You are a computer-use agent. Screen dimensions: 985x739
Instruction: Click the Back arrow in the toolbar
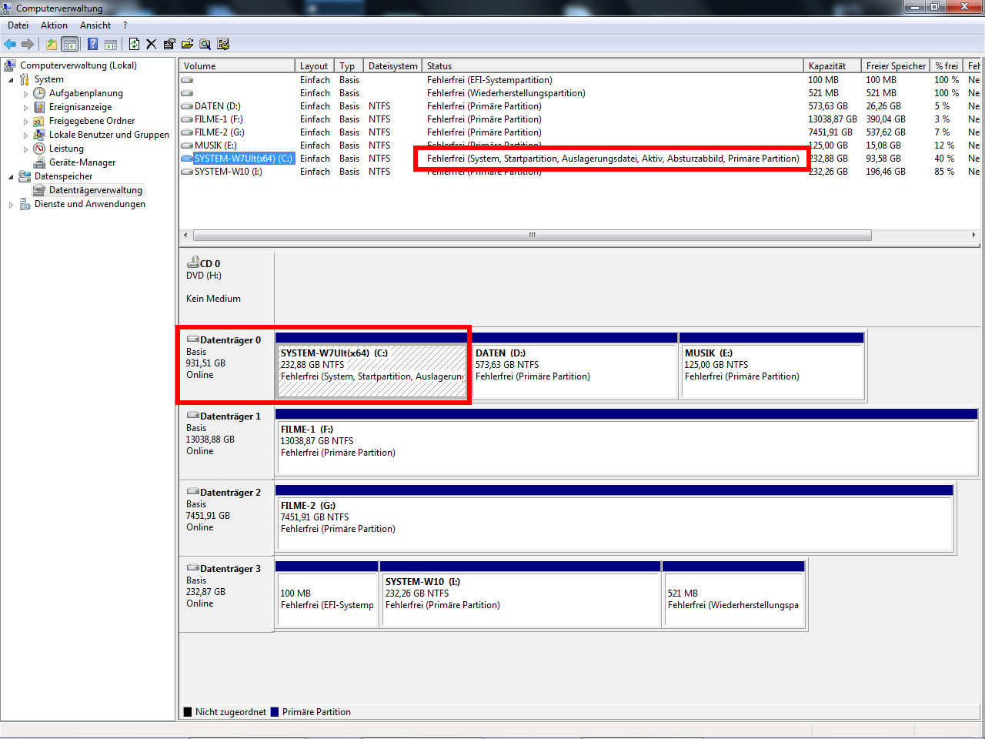(x=10, y=44)
